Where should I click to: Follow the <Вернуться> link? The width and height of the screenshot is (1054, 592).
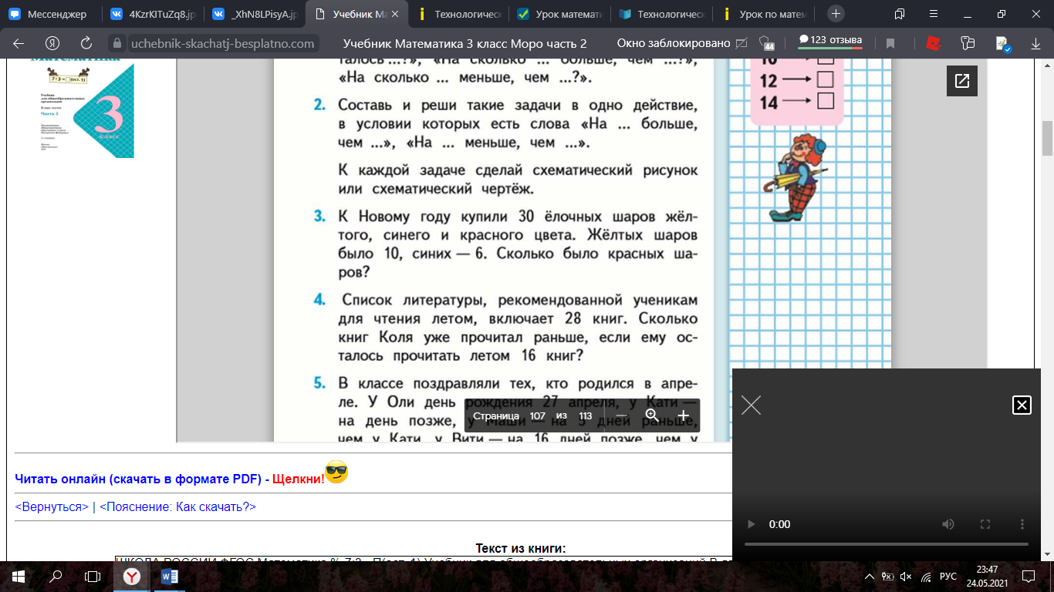[x=52, y=506]
